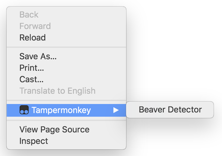Image resolution: width=222 pixels, height=156 pixels.
Task: Run the Beaver Detector userscript
Action: [x=170, y=110]
